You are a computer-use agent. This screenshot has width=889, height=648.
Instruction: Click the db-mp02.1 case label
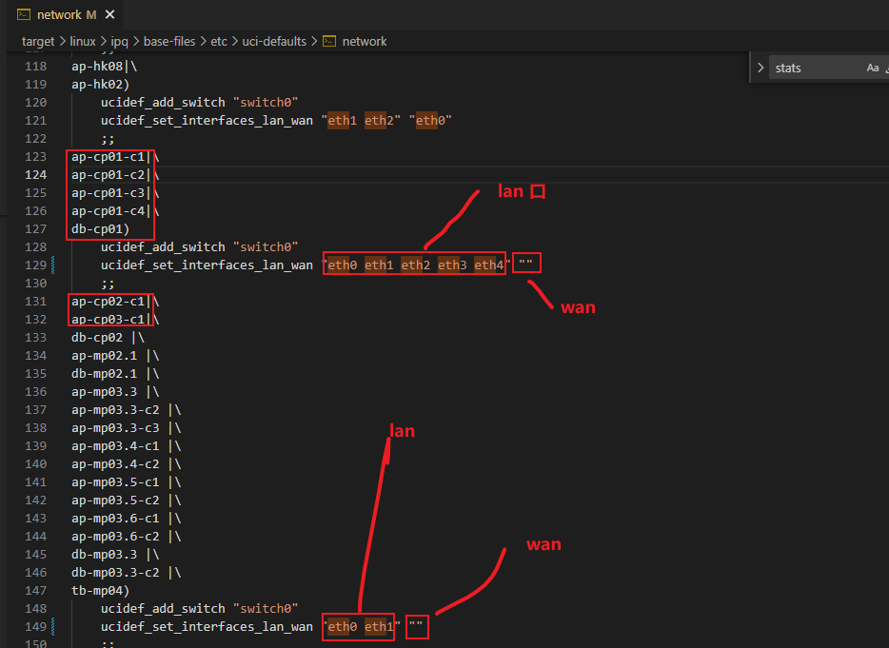[x=105, y=374]
